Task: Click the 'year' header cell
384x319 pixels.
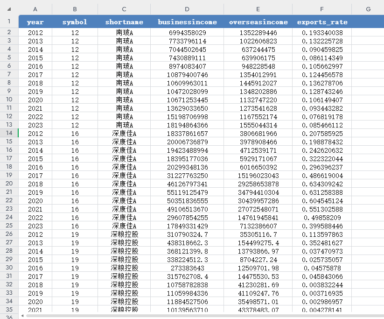Action: [35, 22]
